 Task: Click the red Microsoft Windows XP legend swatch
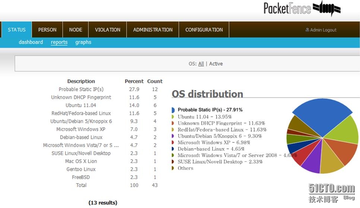[173, 143]
